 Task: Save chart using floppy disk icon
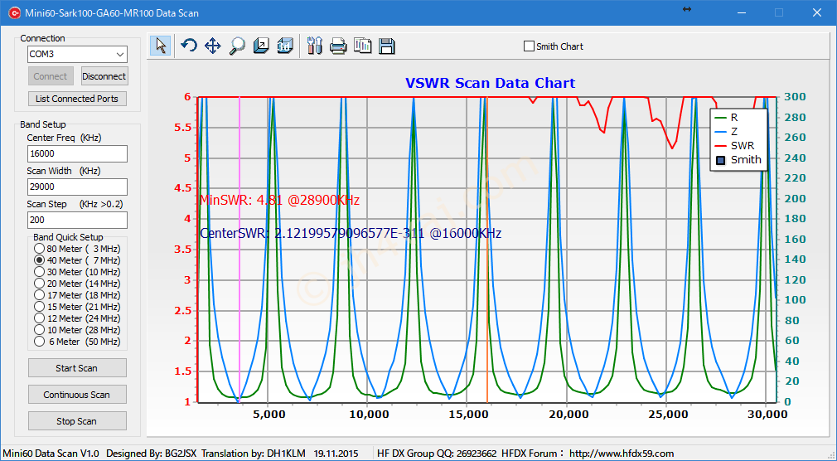click(x=386, y=46)
